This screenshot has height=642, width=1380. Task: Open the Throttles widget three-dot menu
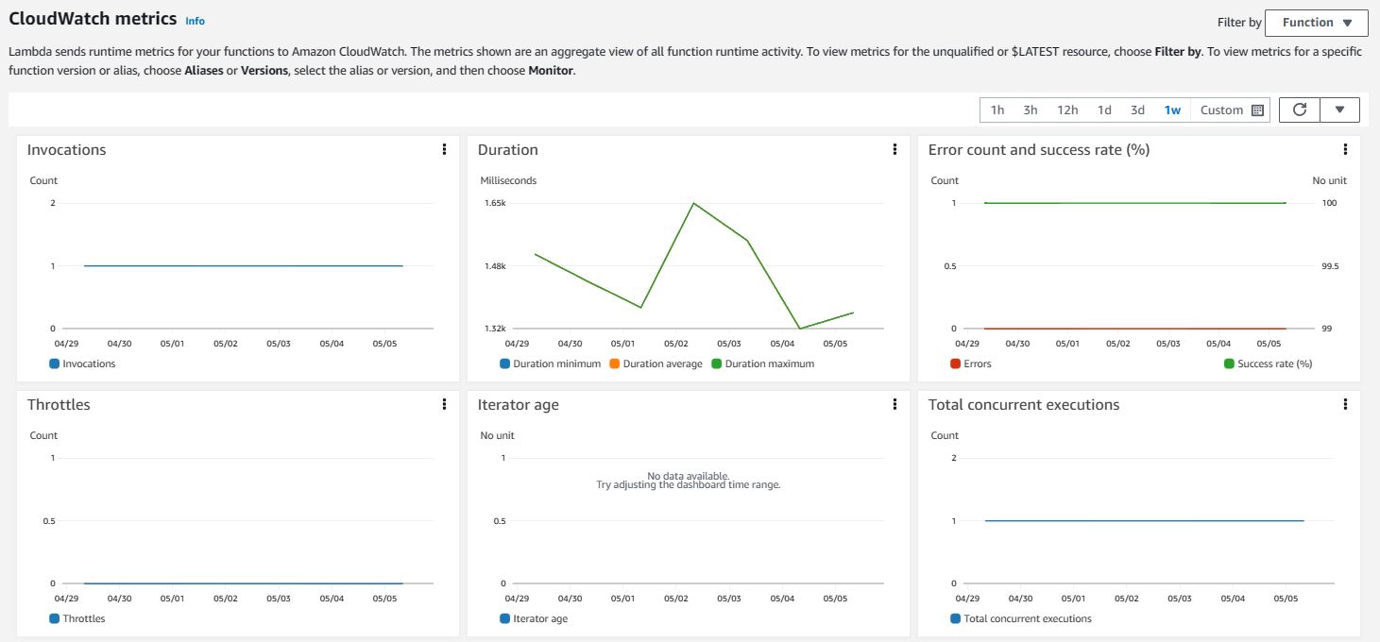coord(444,404)
